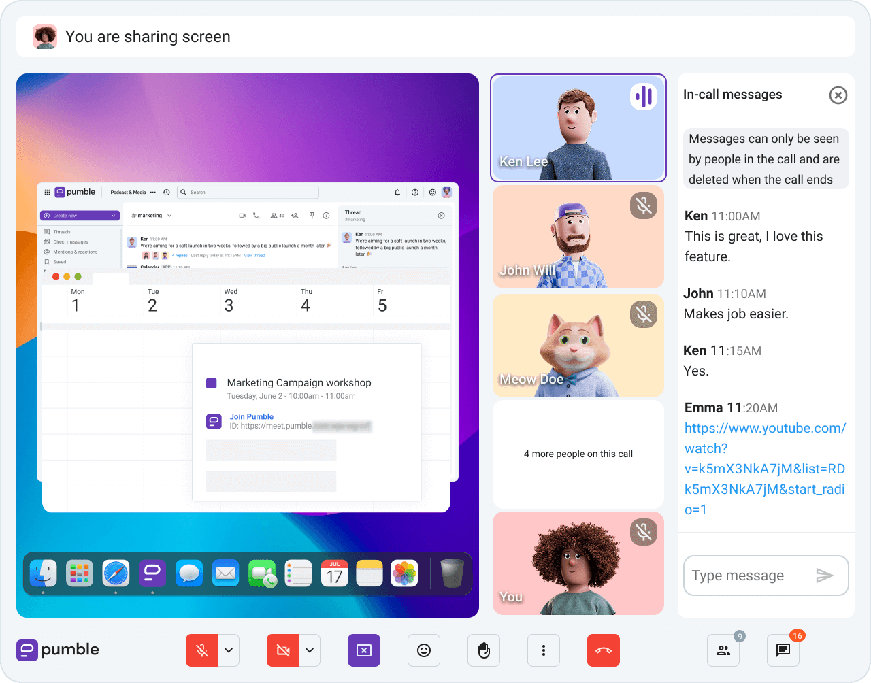The width and height of the screenshot is (871, 683).
Task: Start a video call in the marketing channel
Action: 242,215
